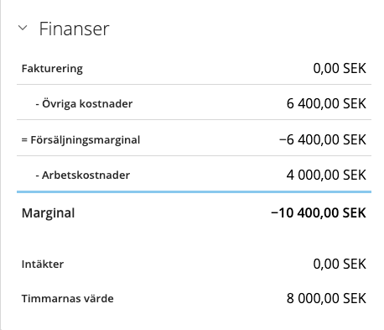The height and width of the screenshot is (330, 384).
Task: Click the equals sign before Försäljningsmarginal
Action: [x=24, y=140]
